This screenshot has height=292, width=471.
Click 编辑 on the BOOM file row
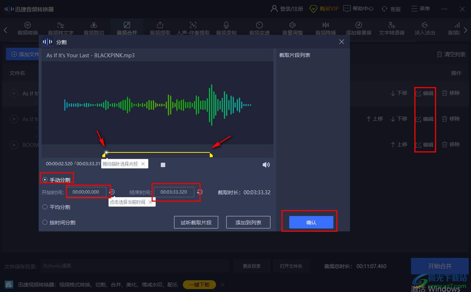coord(425,145)
